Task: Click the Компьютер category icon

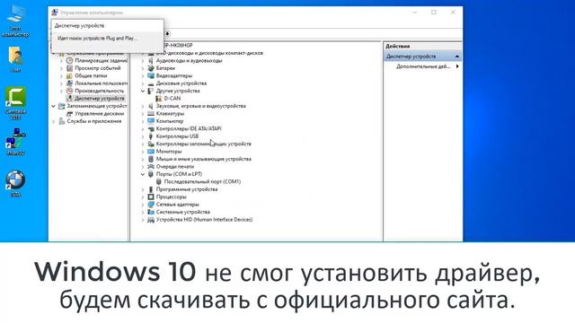Action: [151, 121]
